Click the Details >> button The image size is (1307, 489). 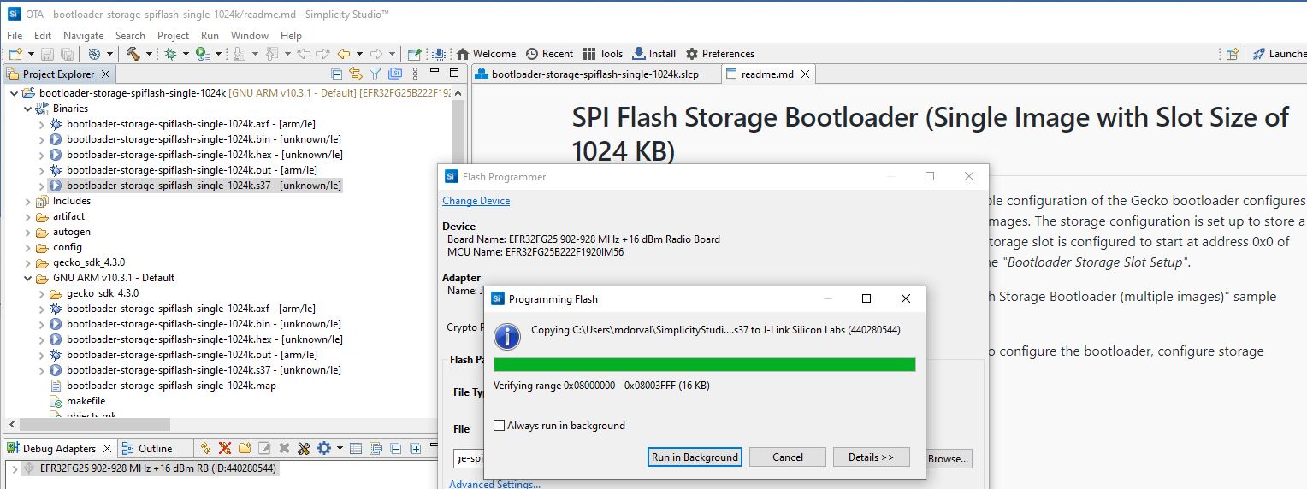(871, 457)
